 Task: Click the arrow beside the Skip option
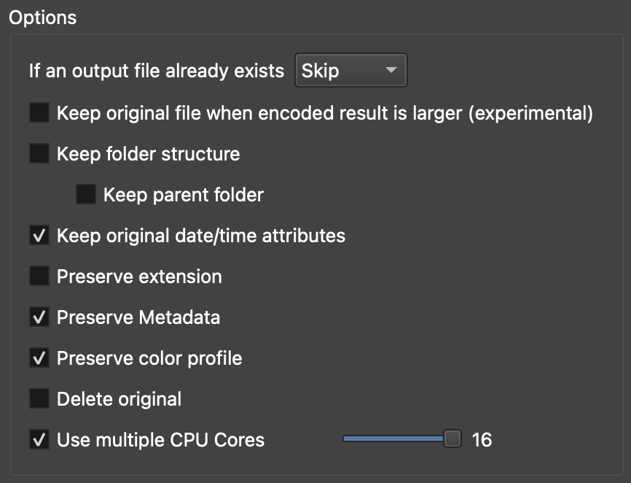391,71
